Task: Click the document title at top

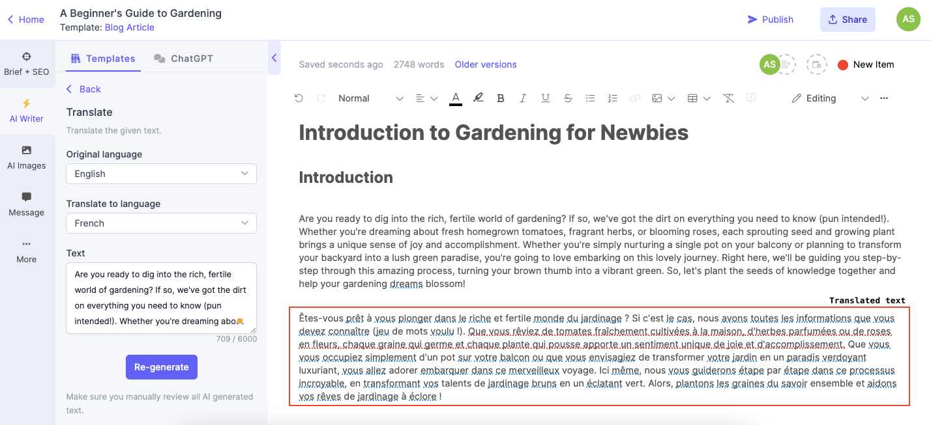Action: [141, 13]
